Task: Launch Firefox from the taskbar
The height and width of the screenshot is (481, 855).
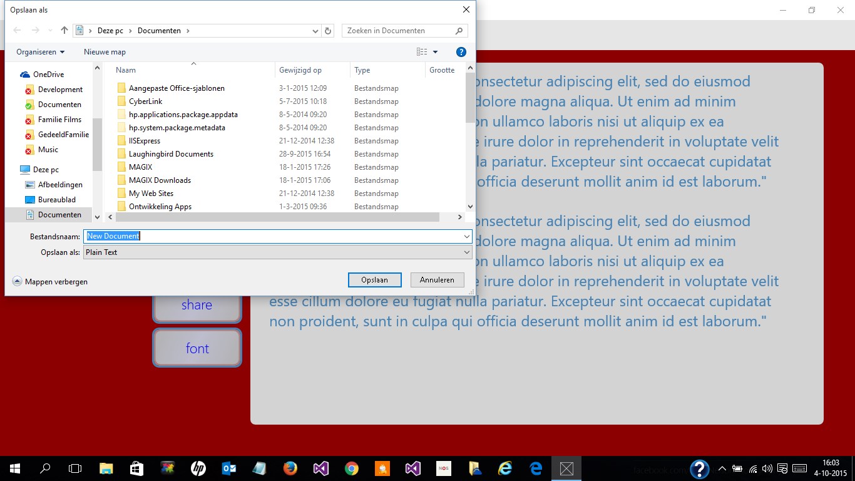Action: coord(290,468)
